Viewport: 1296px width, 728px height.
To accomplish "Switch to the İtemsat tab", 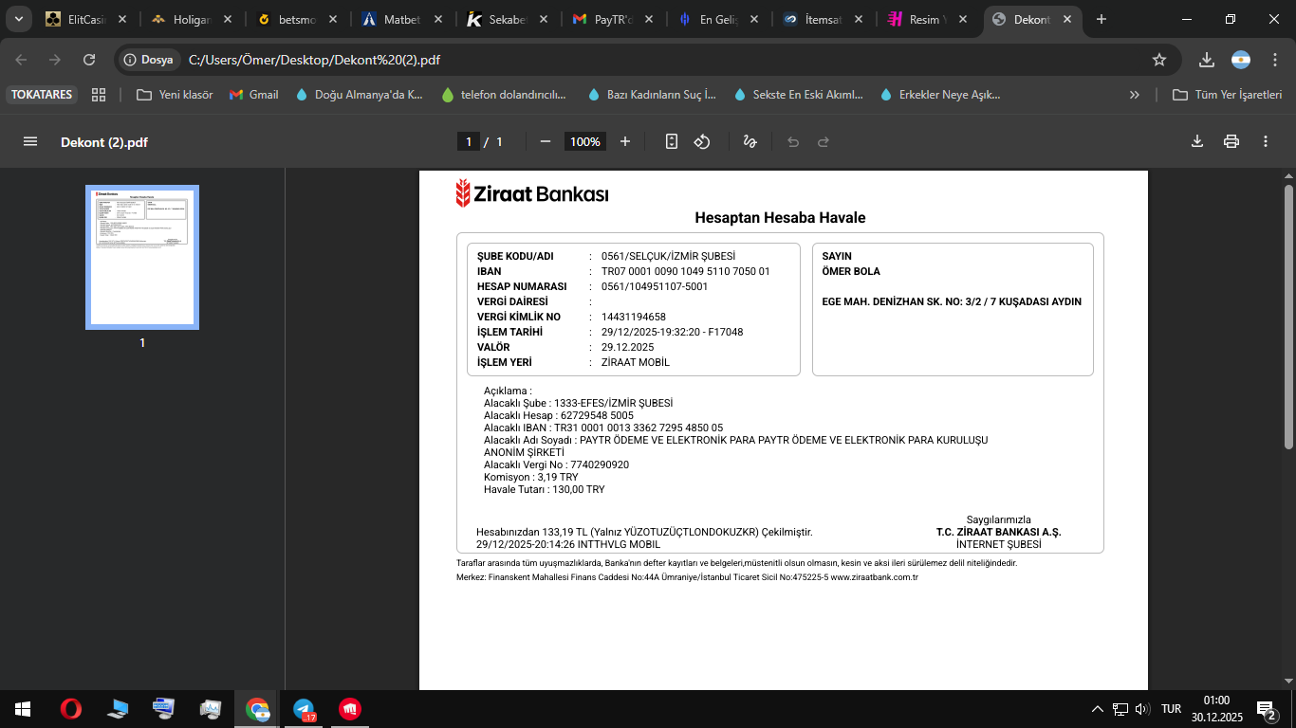I will point(823,19).
